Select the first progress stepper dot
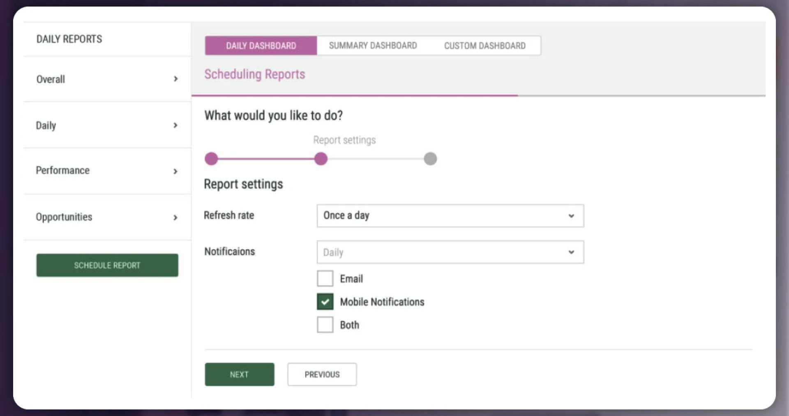 click(x=211, y=159)
